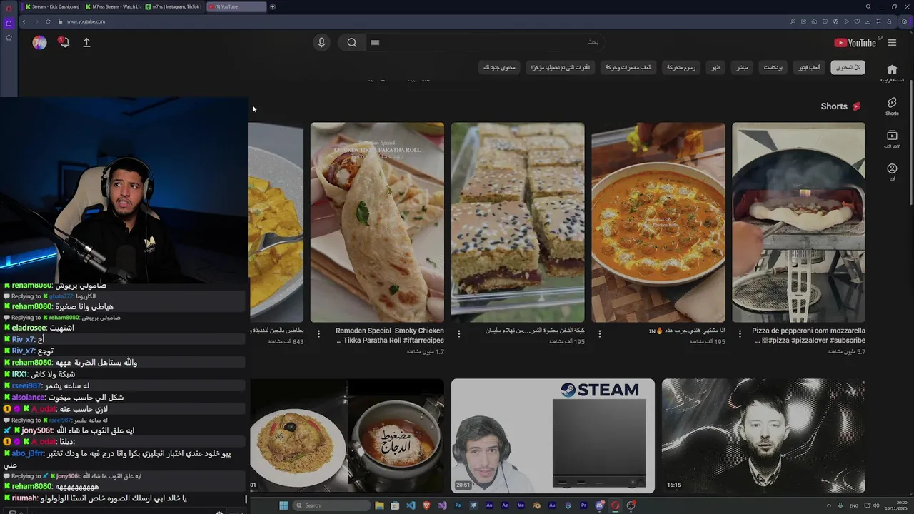
Task: Open the black-and-white man 16:15 video
Action: point(763,435)
